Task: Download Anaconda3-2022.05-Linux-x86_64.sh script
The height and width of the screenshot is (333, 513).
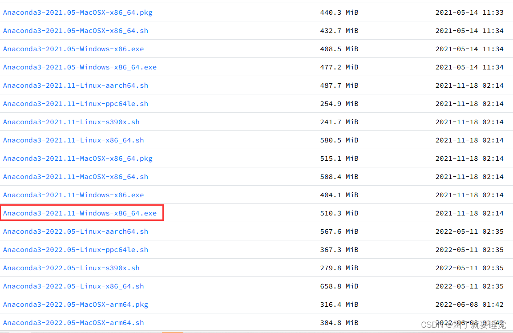Action: (x=73, y=286)
